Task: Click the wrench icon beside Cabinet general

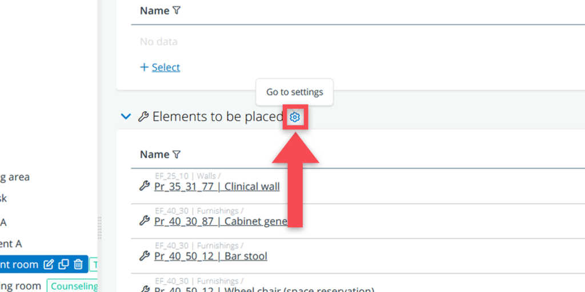Action: click(145, 221)
